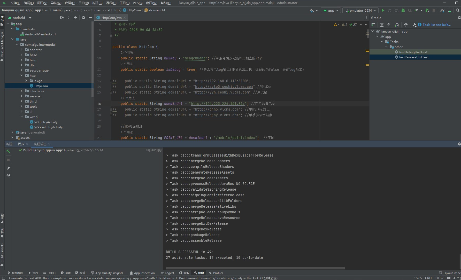Click Select Opened File target icon in Project panel
The image size is (461, 280).
pyautogui.click(x=62, y=18)
